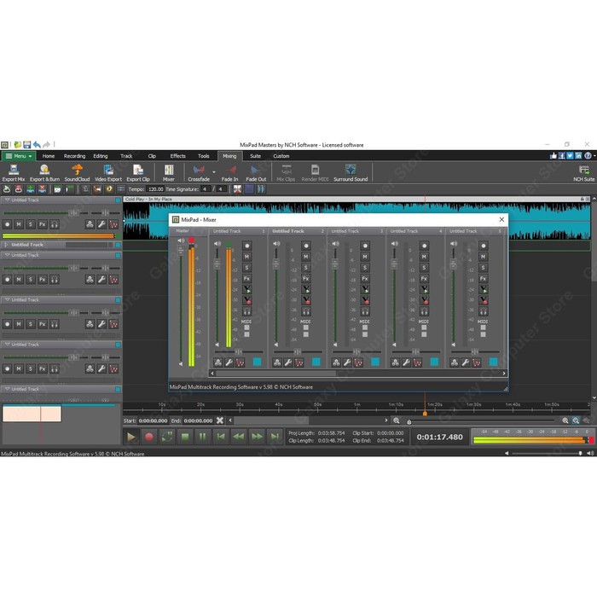Click the volume fader of mixer track 1
This screenshot has width=597, height=597.
(x=217, y=263)
